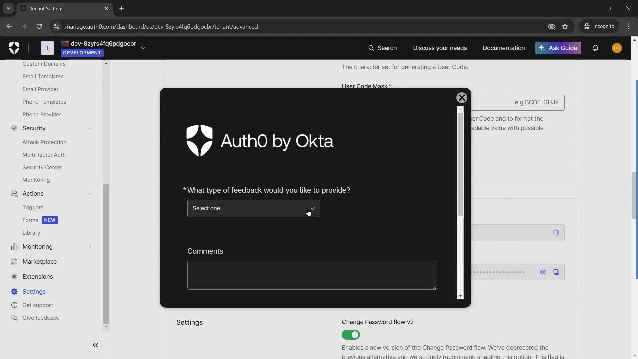Viewport: 638px width, 359px height.
Task: Click the address bar URL
Action: pyautogui.click(x=161, y=26)
